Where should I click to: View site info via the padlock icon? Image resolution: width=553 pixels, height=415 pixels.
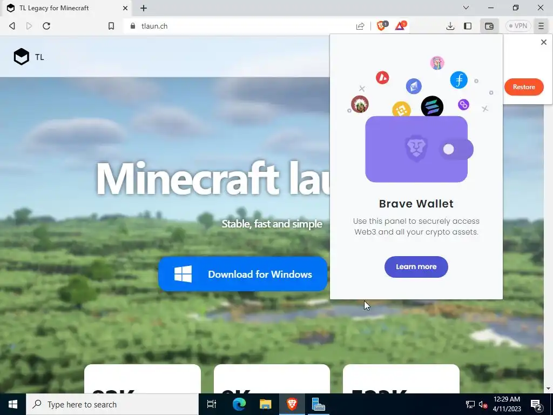pos(133,26)
